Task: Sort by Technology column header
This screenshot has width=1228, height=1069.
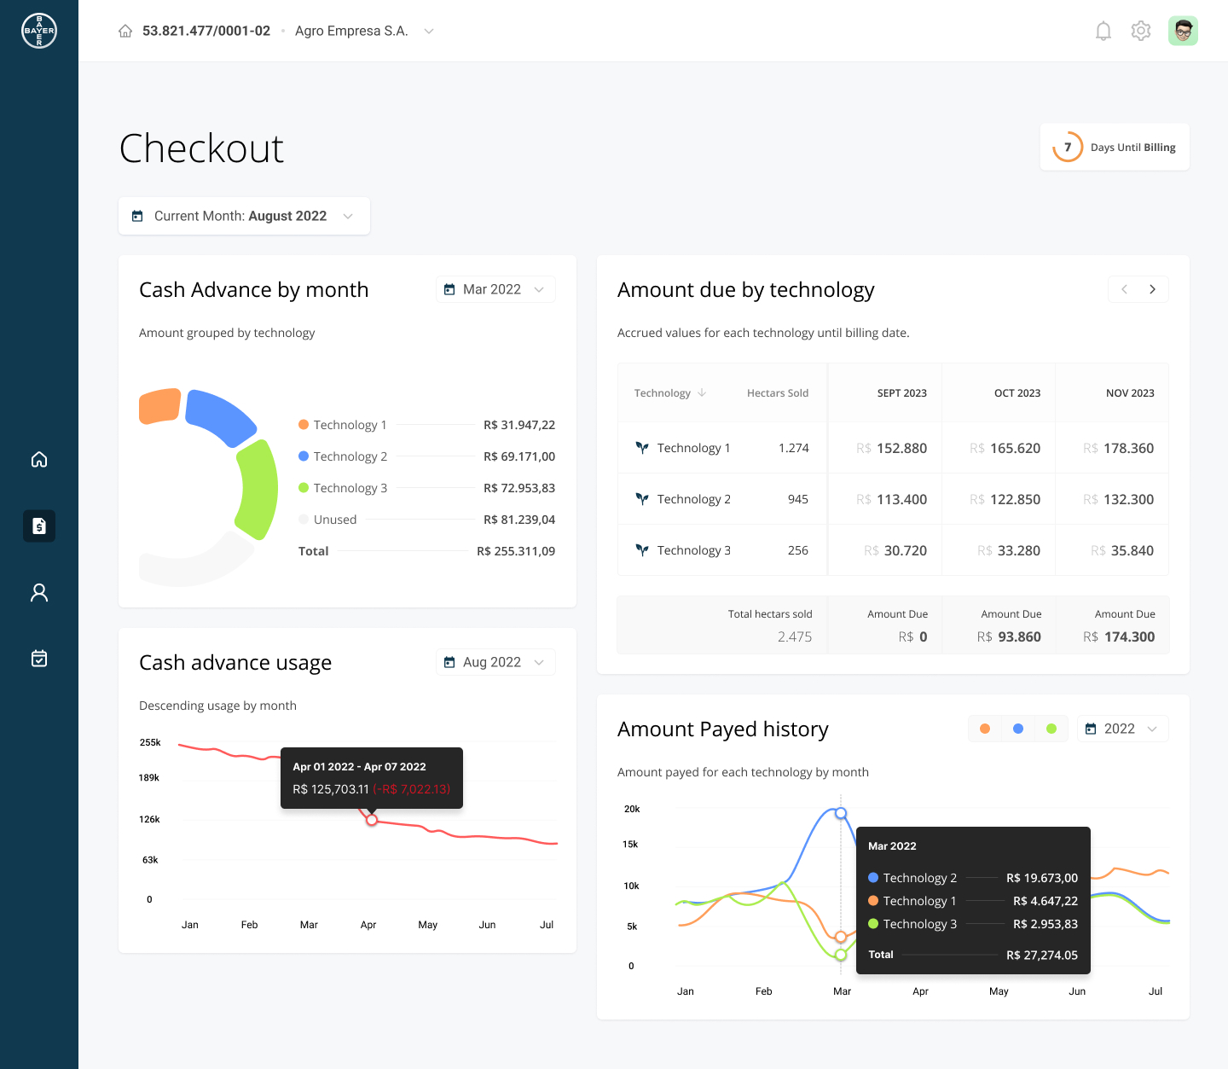Action: [663, 393]
